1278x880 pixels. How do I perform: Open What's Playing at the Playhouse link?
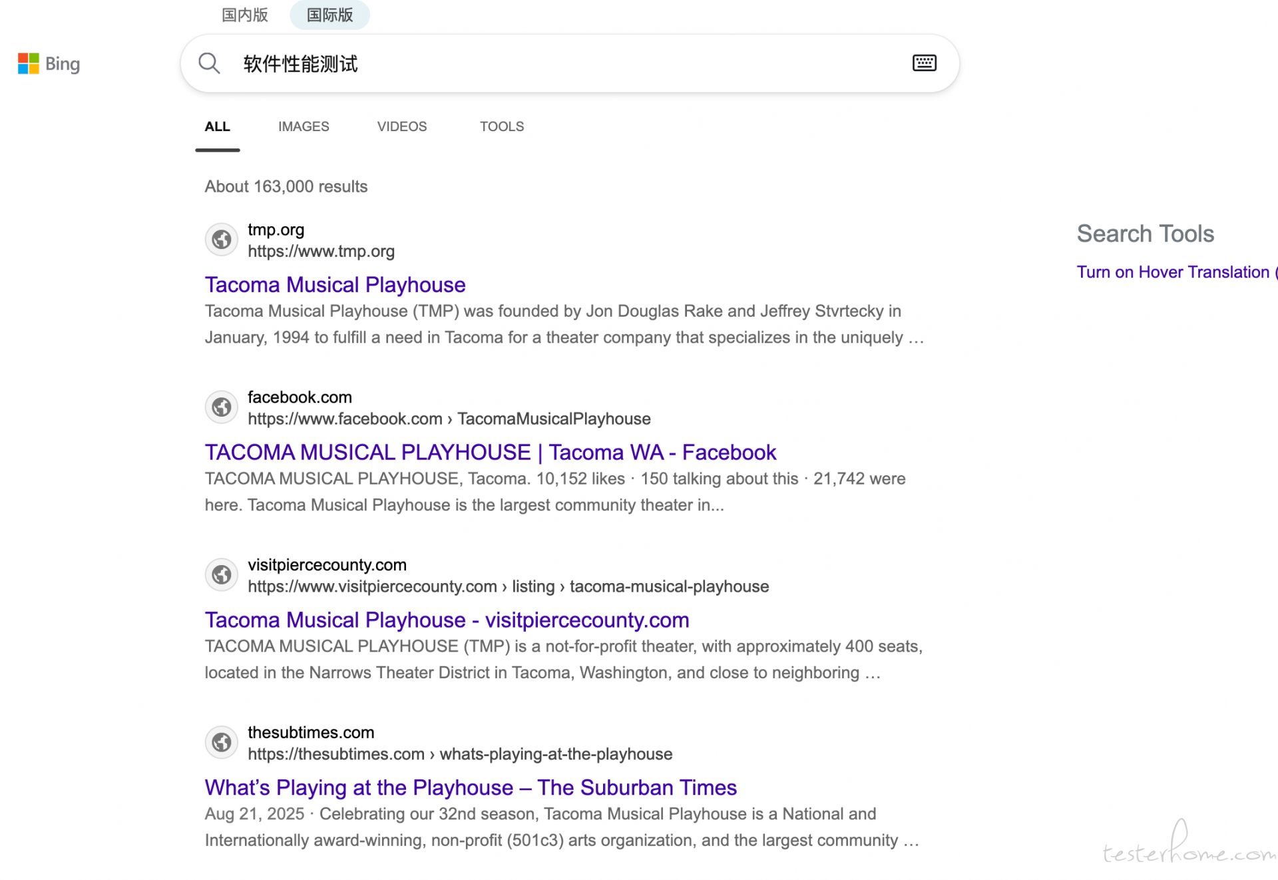click(x=471, y=788)
